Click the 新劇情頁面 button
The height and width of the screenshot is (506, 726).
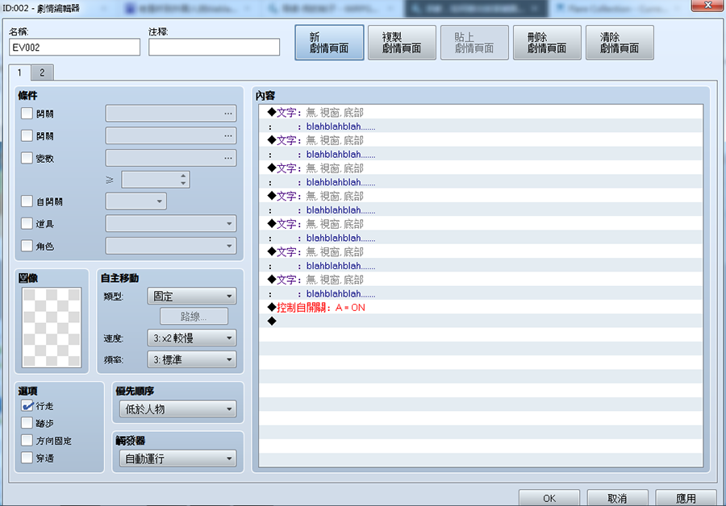(x=329, y=43)
